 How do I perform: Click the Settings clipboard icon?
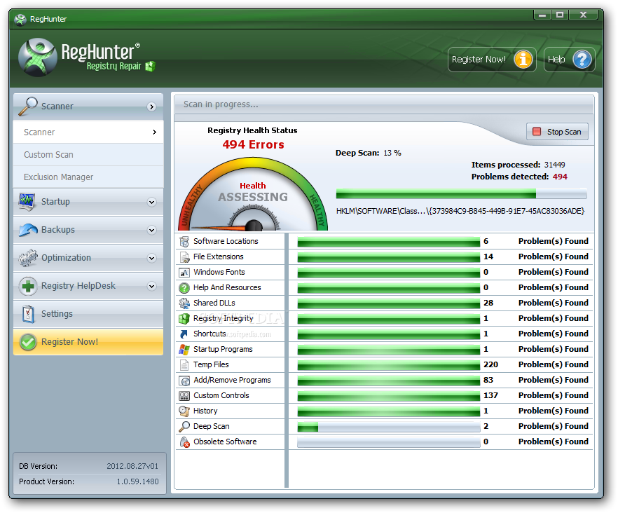click(x=28, y=314)
